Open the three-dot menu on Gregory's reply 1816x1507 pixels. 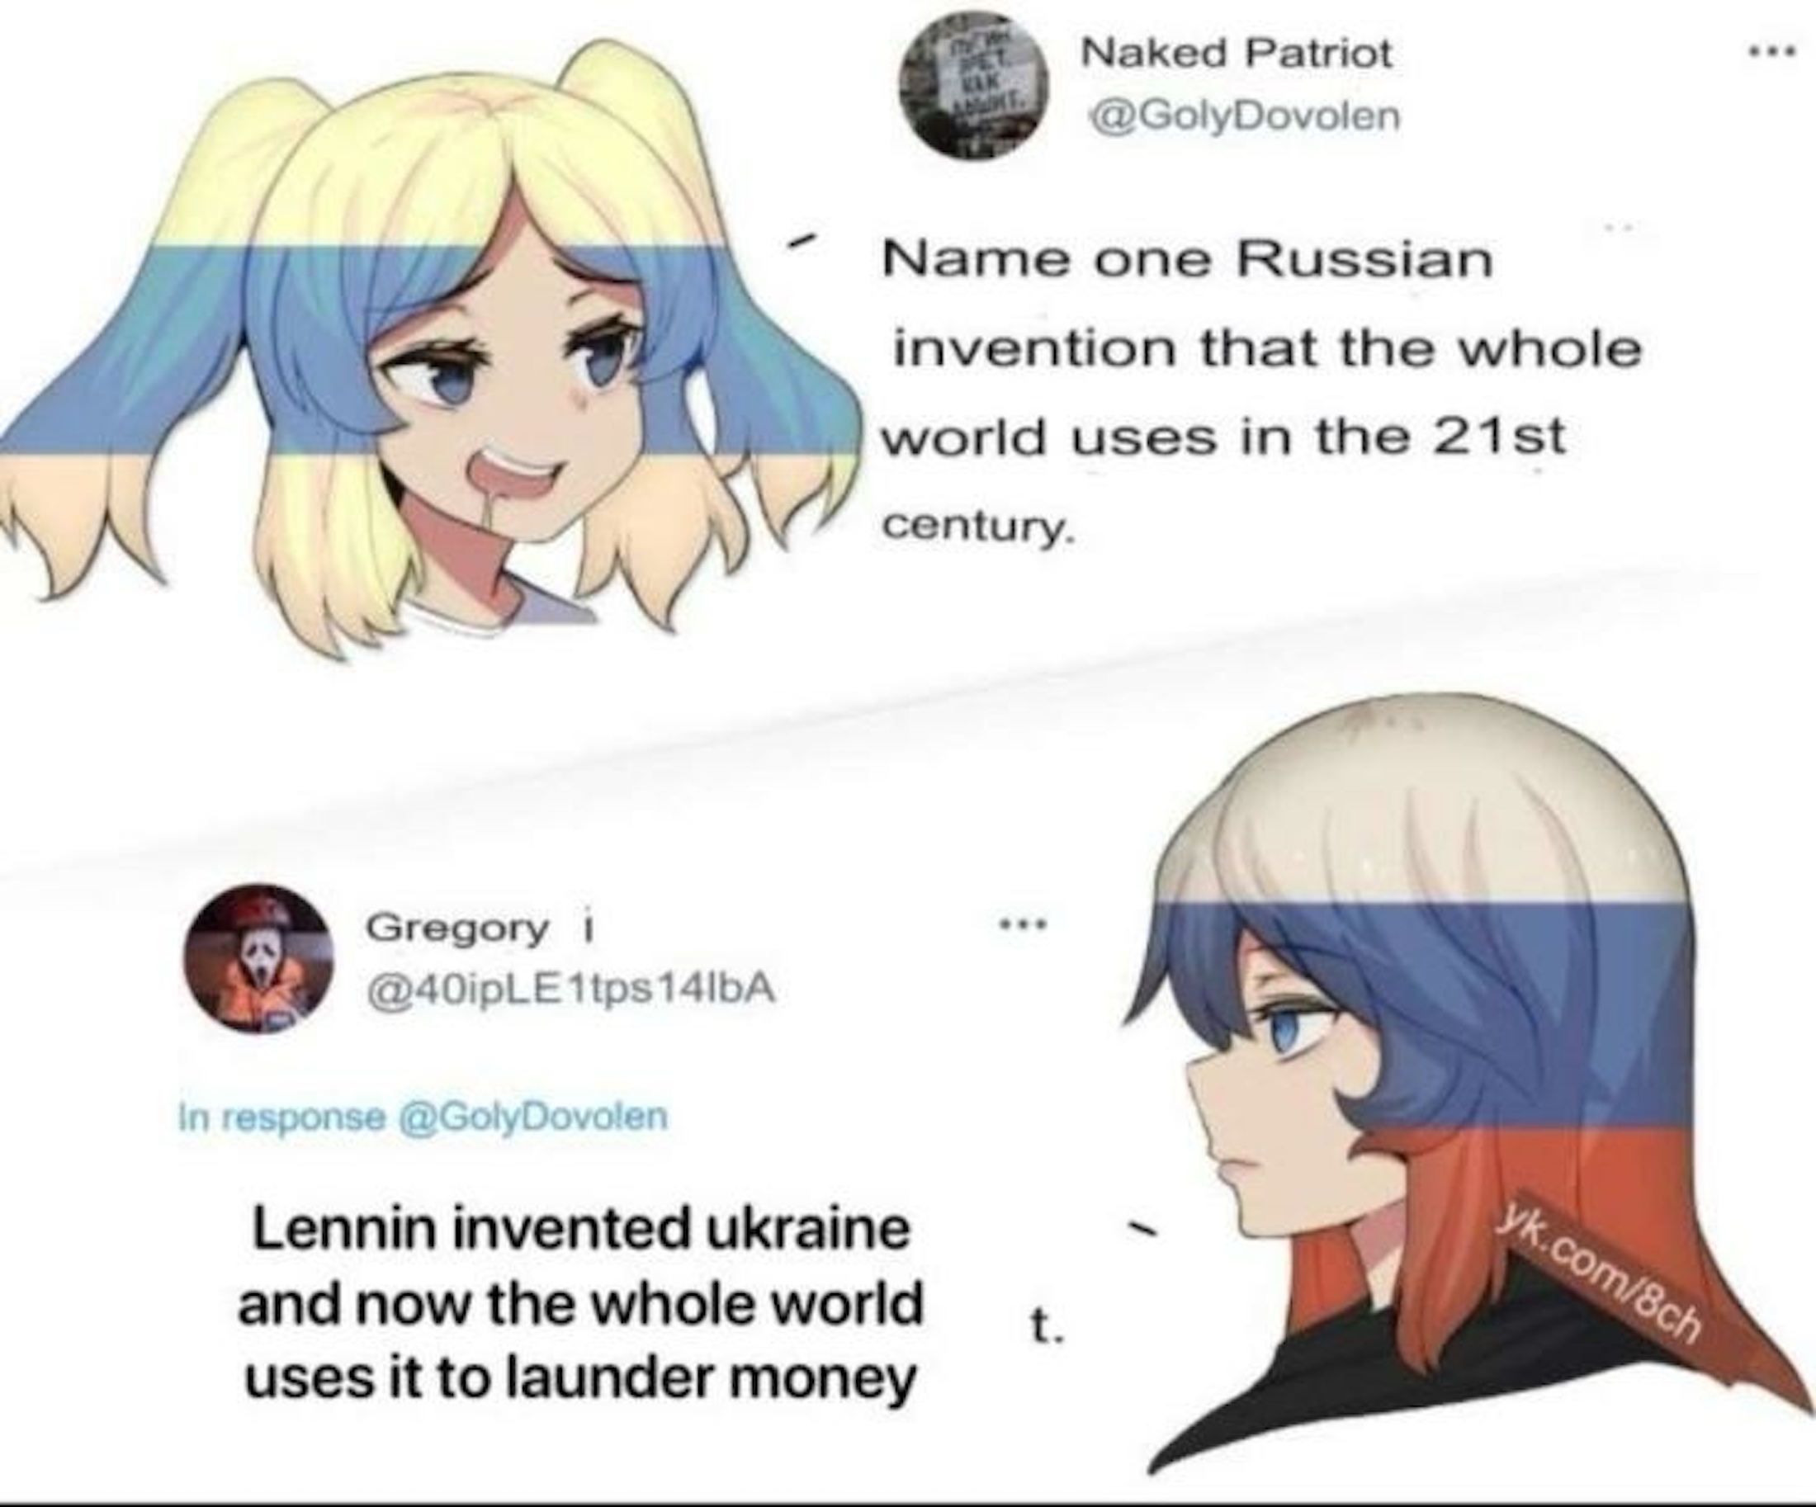click(1023, 925)
